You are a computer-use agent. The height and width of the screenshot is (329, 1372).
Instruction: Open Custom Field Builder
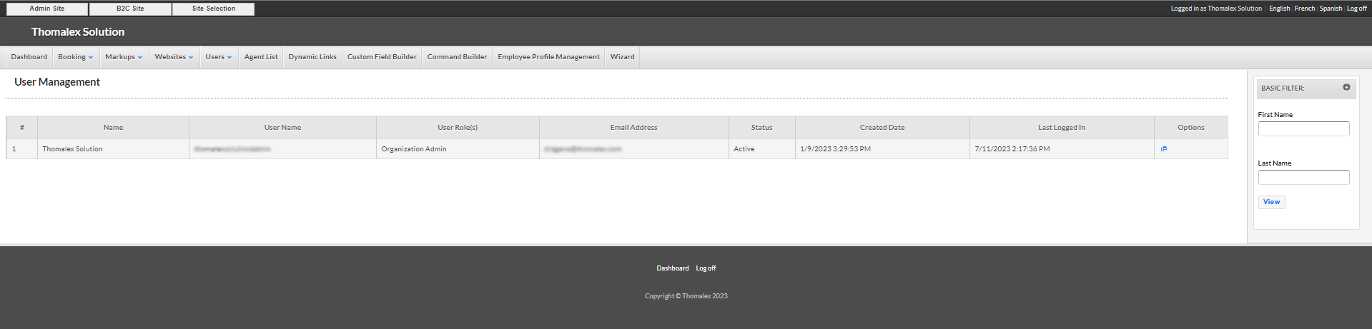[382, 57]
